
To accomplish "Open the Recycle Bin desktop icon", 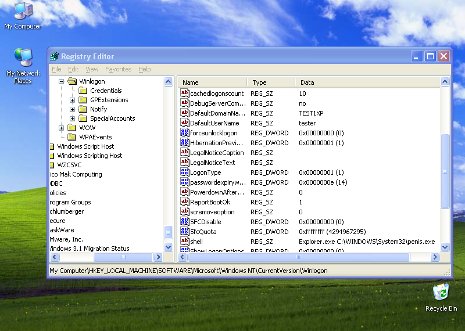I will [441, 298].
